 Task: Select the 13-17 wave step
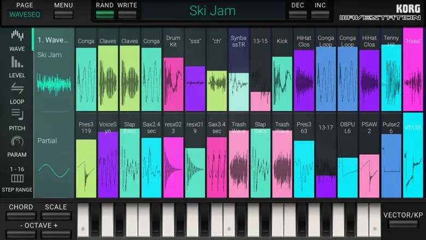326,155
